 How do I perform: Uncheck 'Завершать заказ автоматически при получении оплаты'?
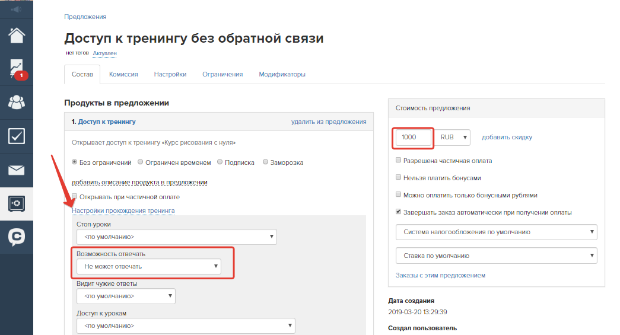coord(398,212)
